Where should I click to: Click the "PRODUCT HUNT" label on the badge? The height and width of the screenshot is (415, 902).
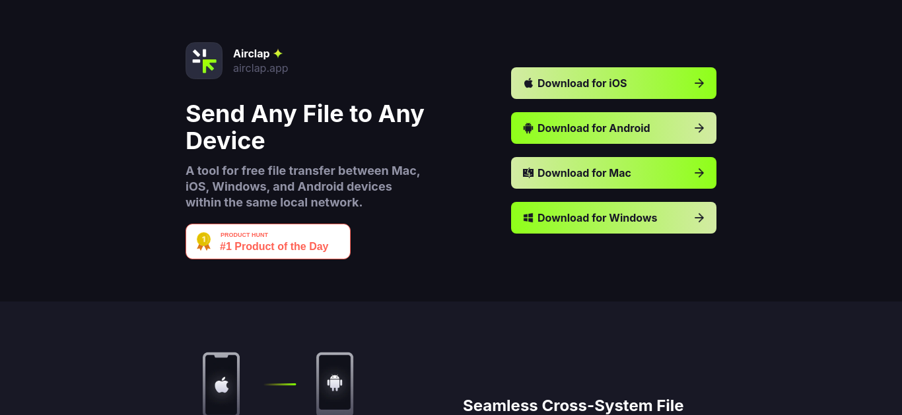point(244,235)
